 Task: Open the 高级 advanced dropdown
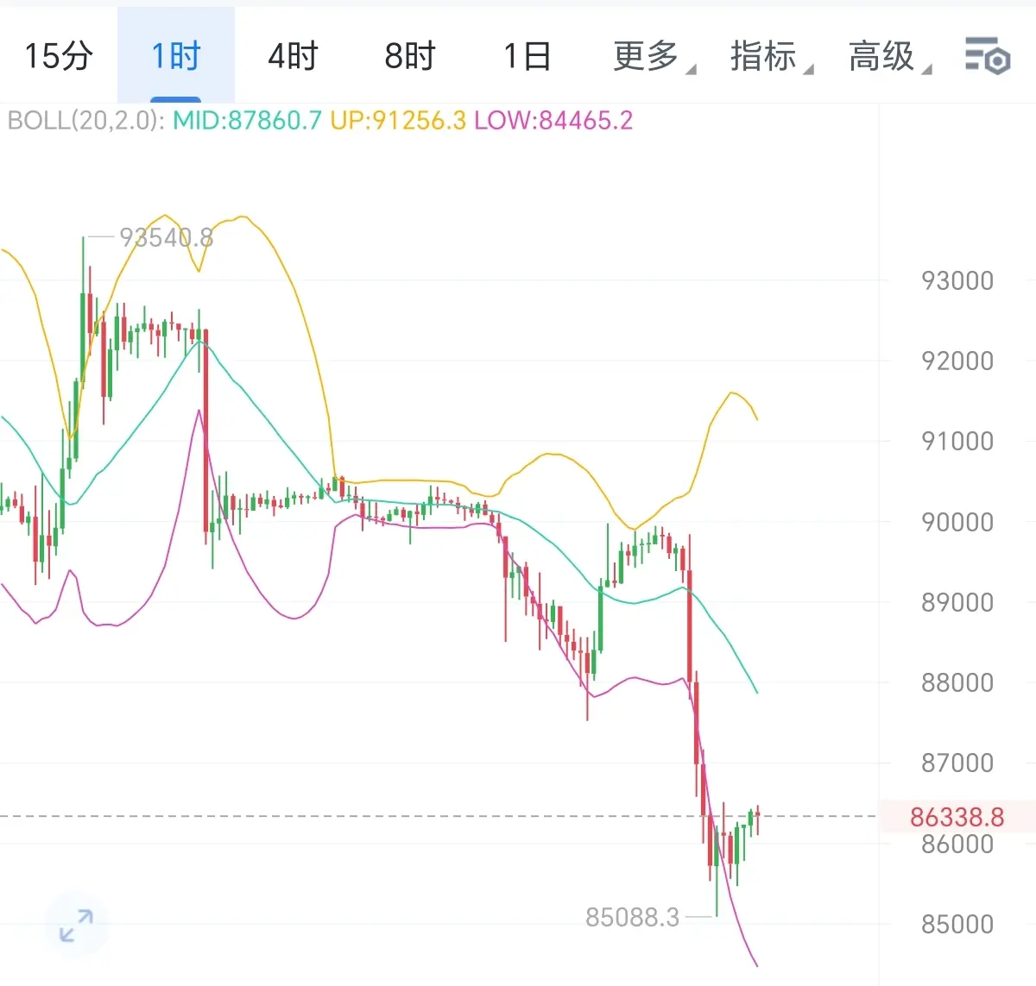coord(889,56)
